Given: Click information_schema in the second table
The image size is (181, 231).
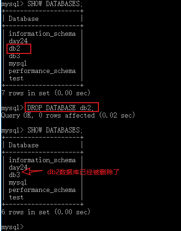Looking at the screenshot, I should [x=42, y=160].
